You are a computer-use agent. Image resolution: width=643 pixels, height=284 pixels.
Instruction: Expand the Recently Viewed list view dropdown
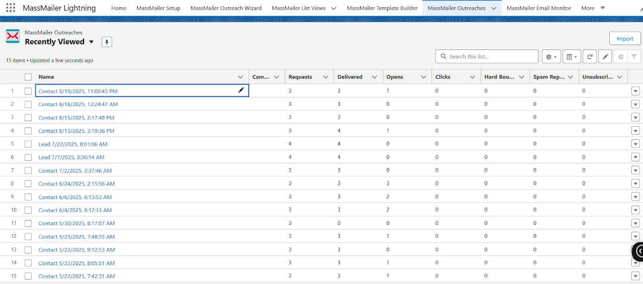pyautogui.click(x=91, y=42)
